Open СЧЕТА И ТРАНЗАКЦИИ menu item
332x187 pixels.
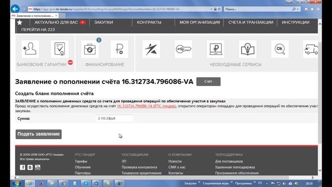pos(251,22)
